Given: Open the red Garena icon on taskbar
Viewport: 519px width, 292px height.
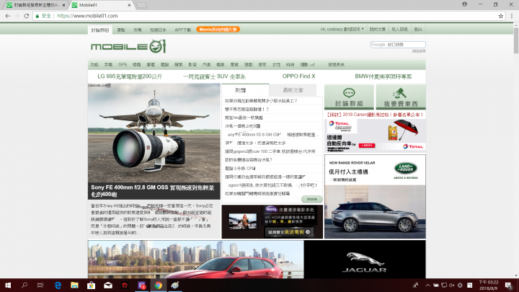Looking at the screenshot, I should pos(125,285).
